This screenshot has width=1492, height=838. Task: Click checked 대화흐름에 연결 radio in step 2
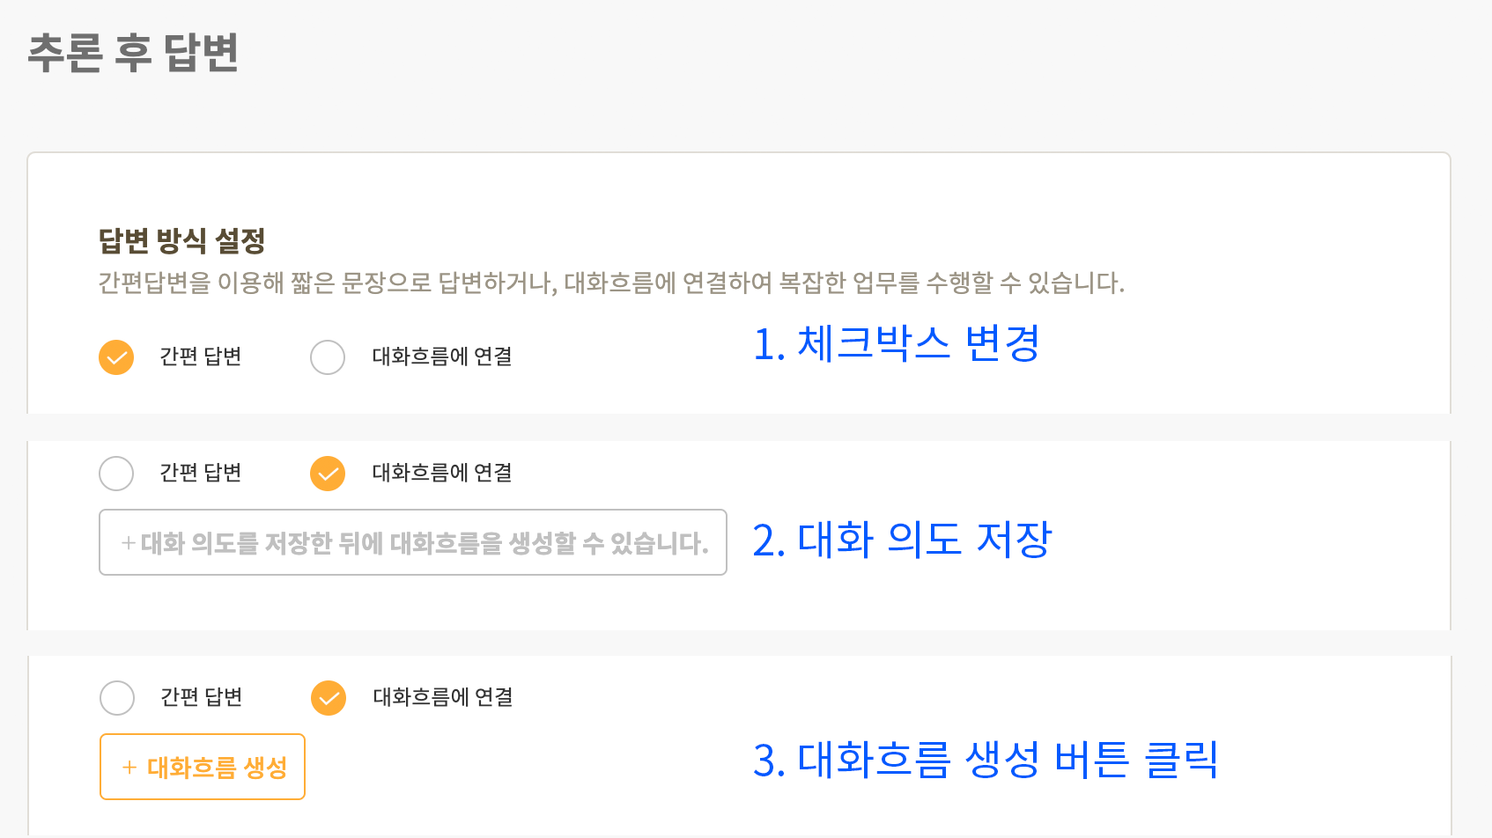tap(328, 474)
